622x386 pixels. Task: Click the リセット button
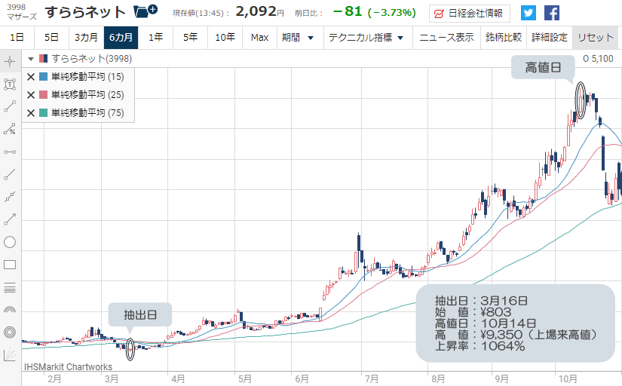tap(596, 38)
